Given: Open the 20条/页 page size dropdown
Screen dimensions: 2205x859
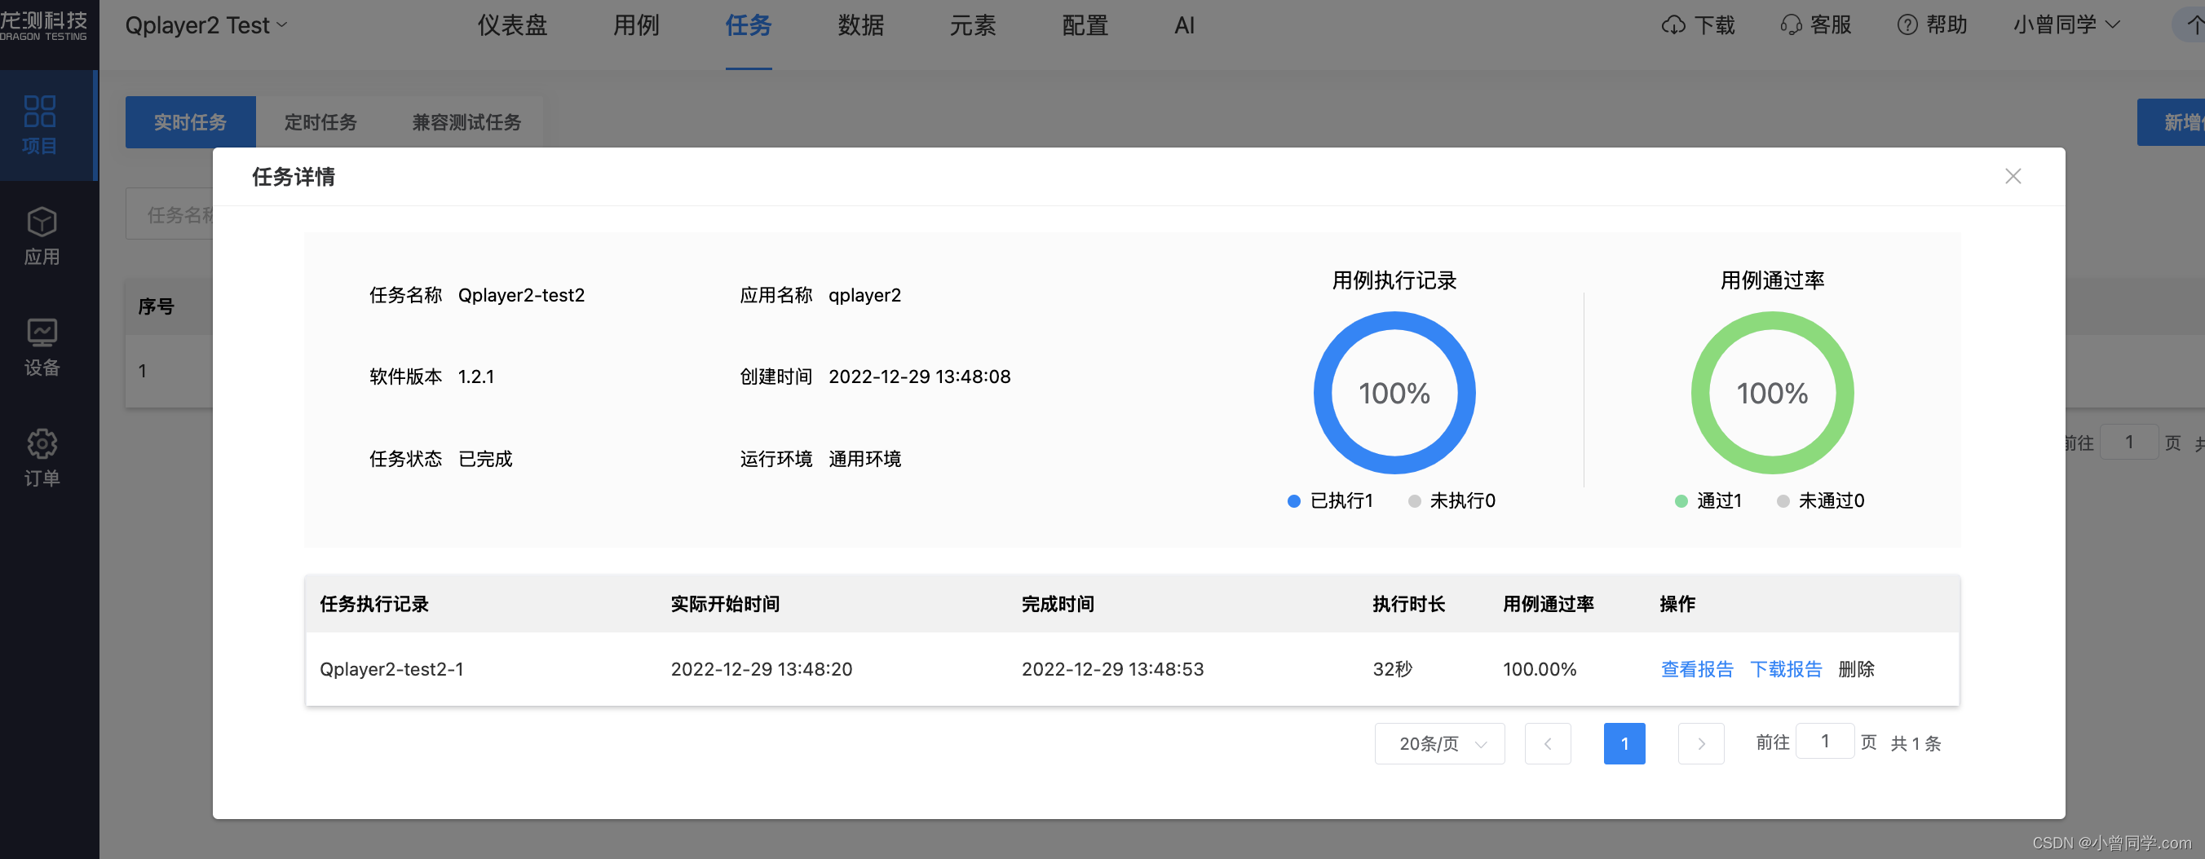Looking at the screenshot, I should [x=1440, y=743].
